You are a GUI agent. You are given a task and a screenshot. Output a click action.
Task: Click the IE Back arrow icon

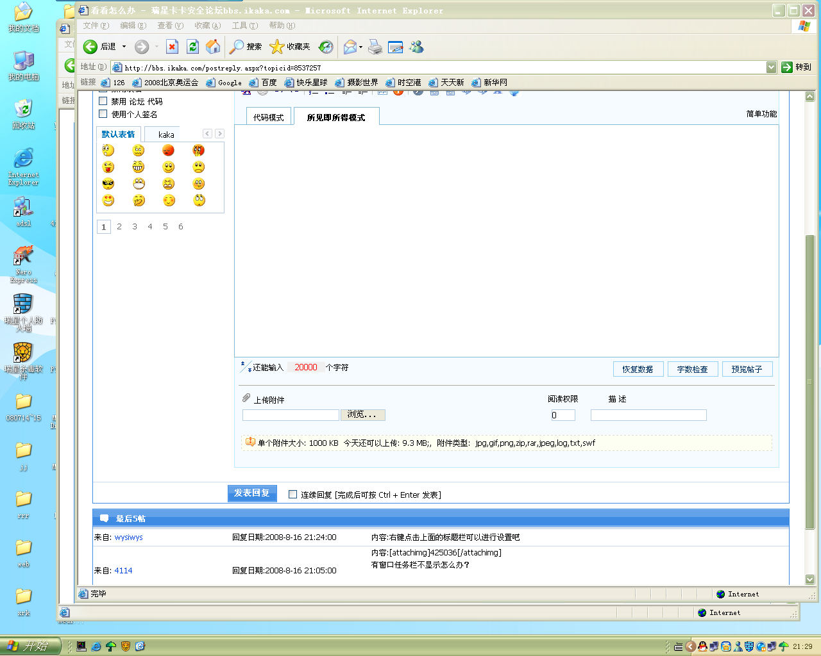(90, 47)
